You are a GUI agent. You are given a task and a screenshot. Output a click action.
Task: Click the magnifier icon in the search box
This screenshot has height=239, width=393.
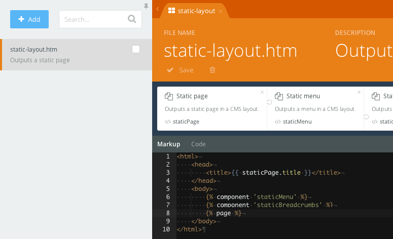click(132, 19)
